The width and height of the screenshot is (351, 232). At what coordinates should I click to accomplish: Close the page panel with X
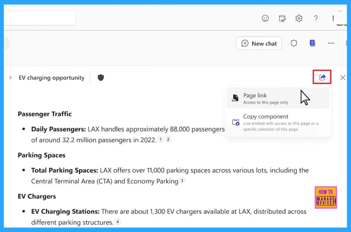point(342,78)
